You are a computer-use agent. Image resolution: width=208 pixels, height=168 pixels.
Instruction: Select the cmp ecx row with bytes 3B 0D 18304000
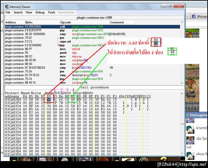pos(93,34)
